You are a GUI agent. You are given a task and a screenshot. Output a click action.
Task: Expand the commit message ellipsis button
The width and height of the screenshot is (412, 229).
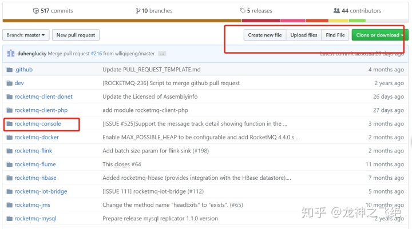(162, 54)
